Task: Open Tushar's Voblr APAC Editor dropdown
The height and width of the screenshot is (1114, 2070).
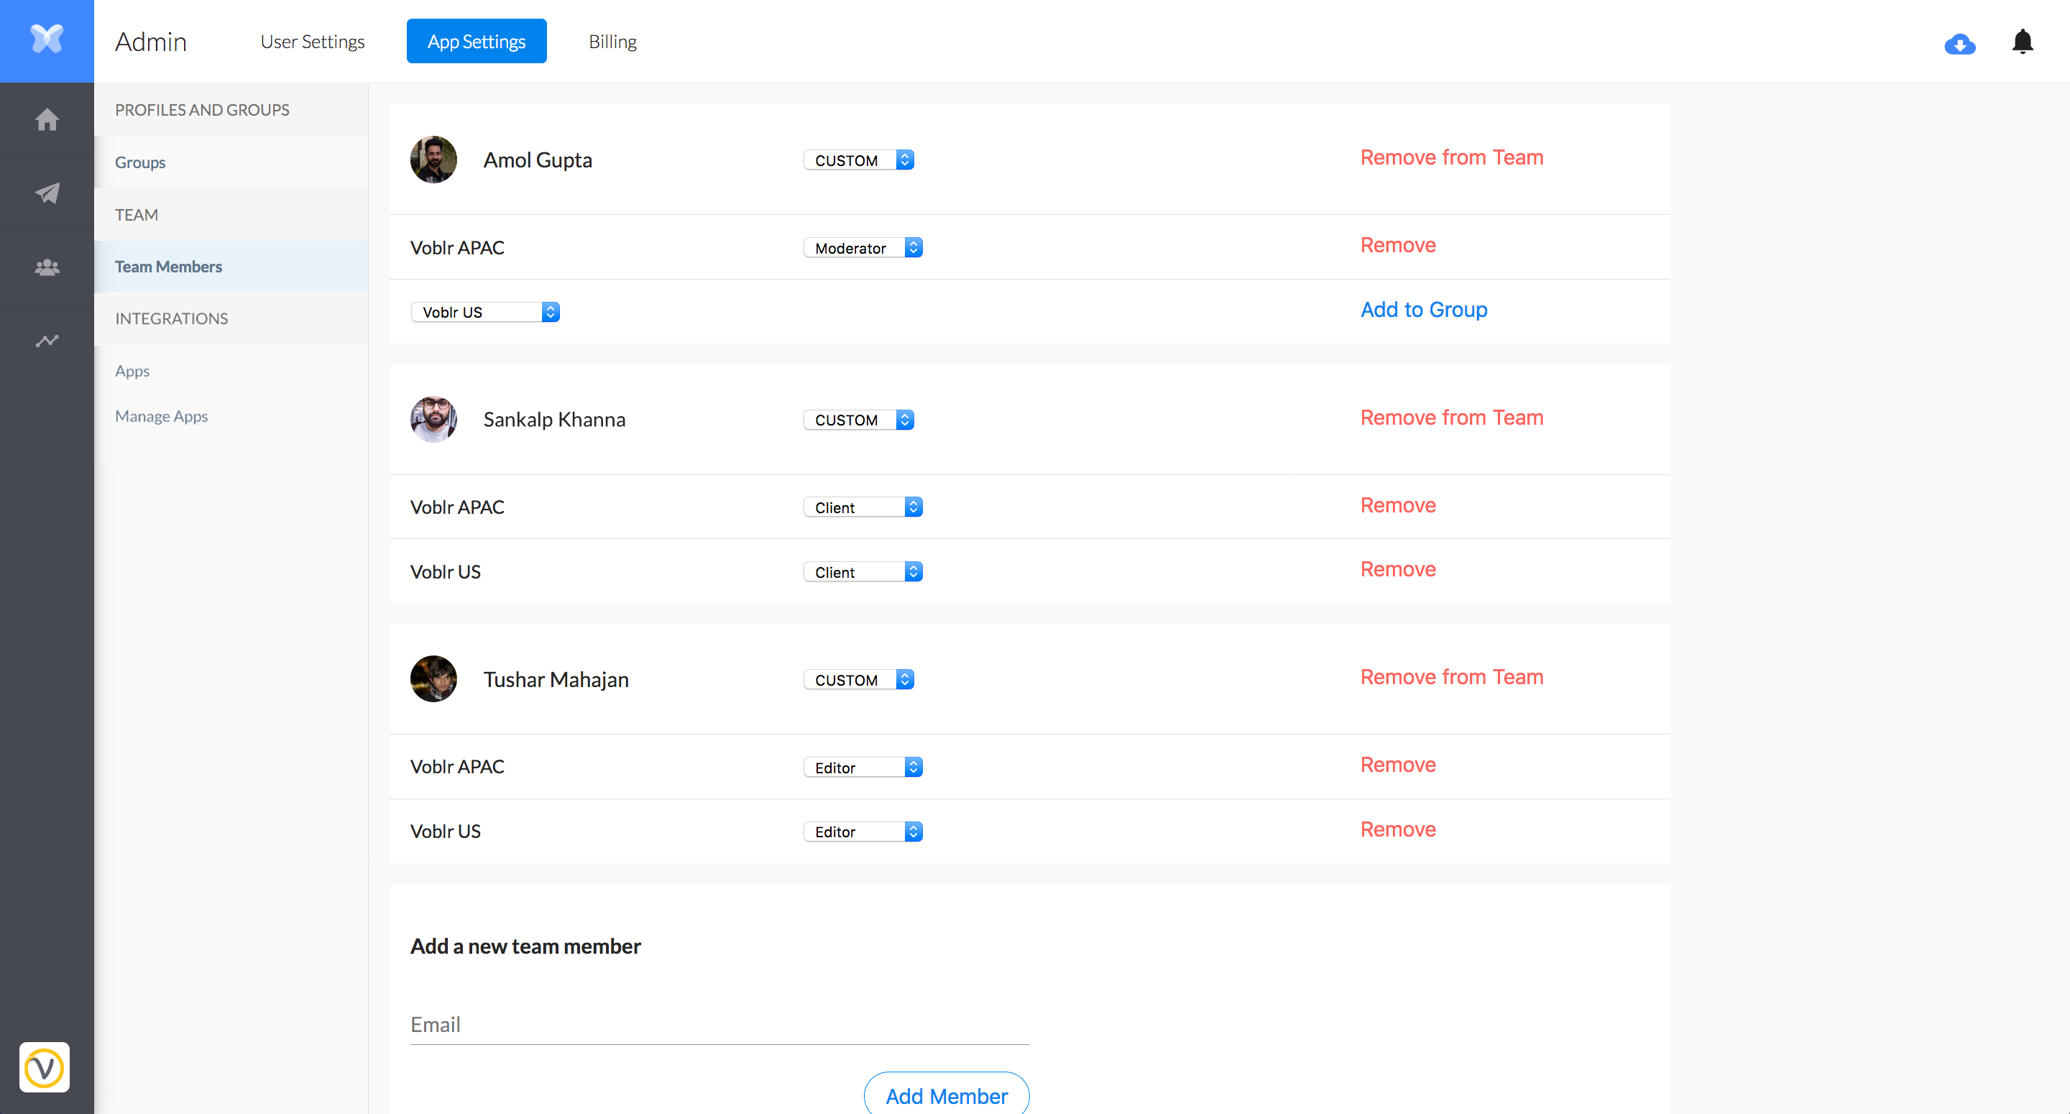Action: pos(863,767)
